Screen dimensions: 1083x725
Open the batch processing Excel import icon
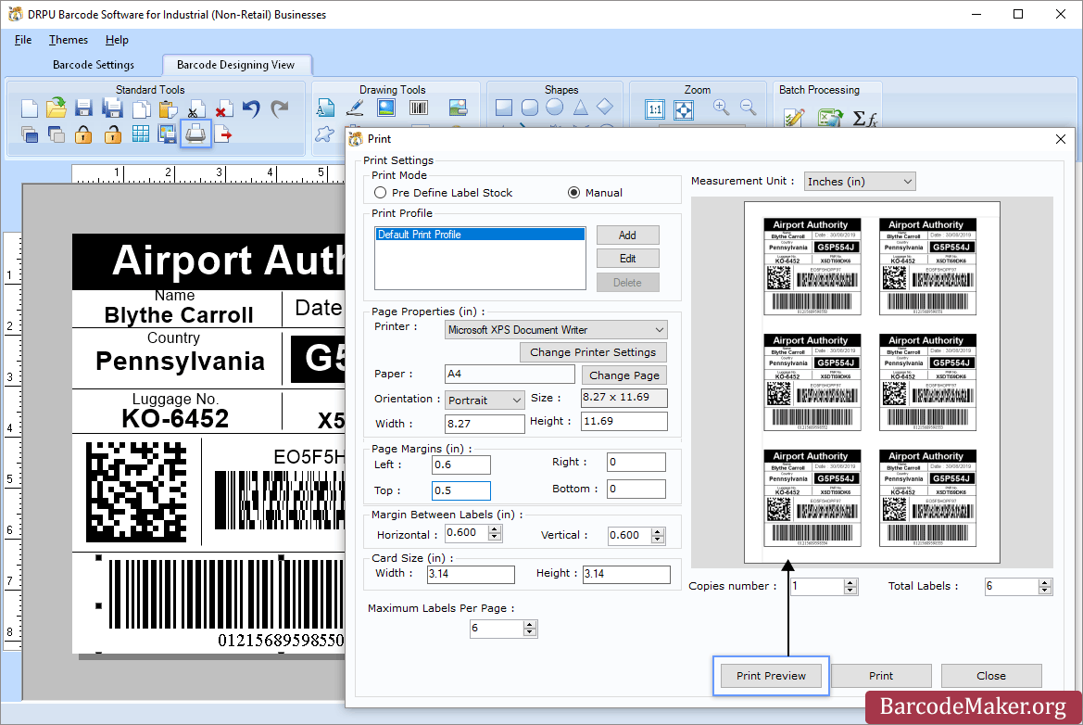pos(829,118)
